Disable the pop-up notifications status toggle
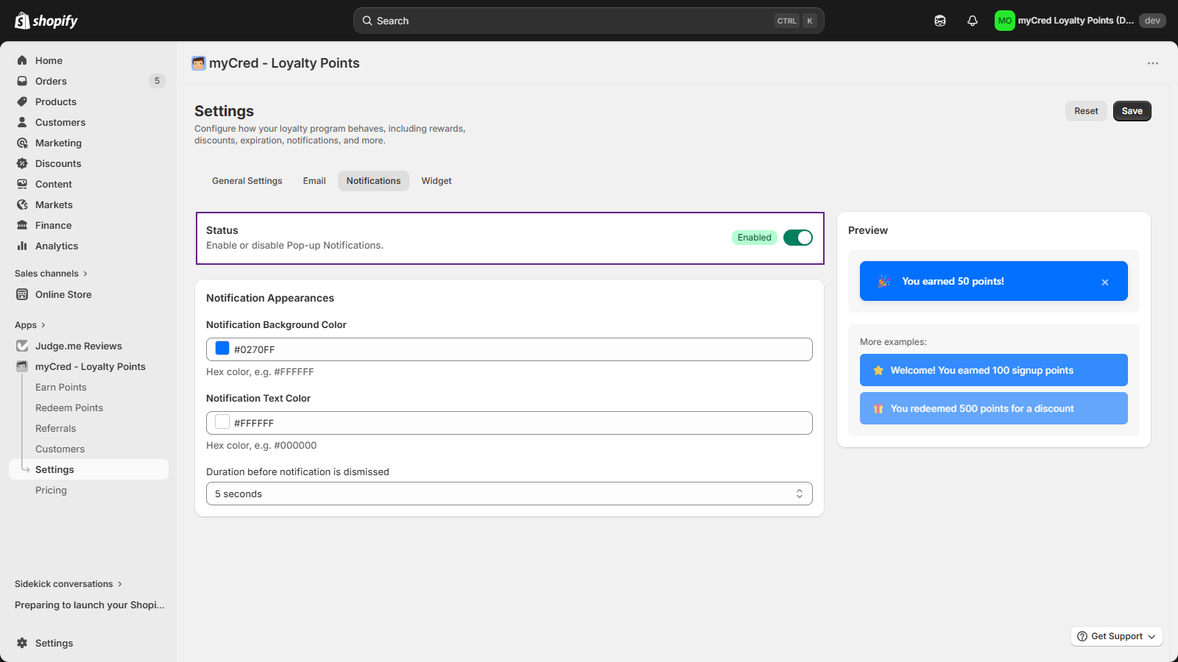This screenshot has height=662, width=1178. [x=797, y=238]
